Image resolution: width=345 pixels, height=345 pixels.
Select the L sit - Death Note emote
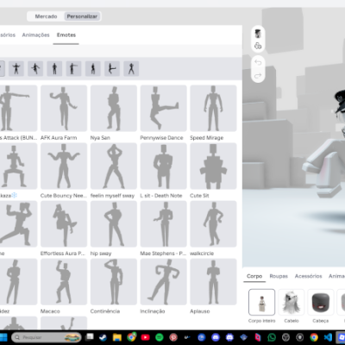[x=163, y=166]
